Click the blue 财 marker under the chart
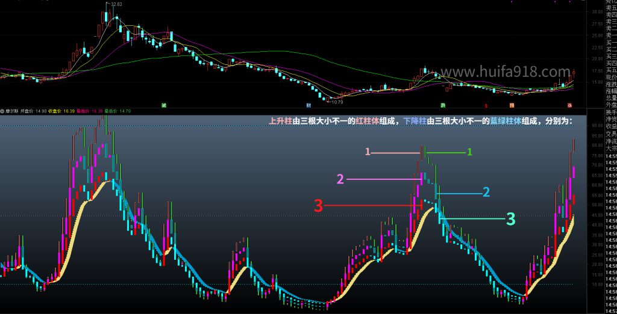The image size is (617, 314). point(308,105)
